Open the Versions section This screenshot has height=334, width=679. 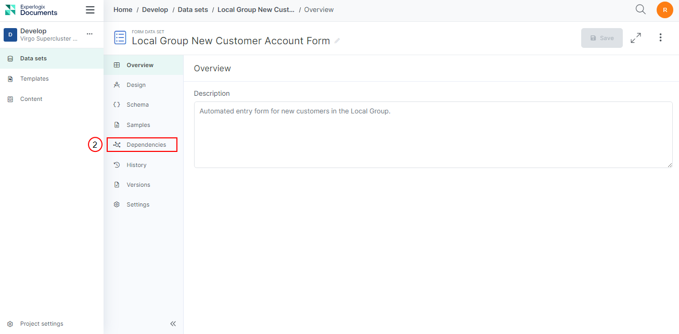[x=138, y=185]
